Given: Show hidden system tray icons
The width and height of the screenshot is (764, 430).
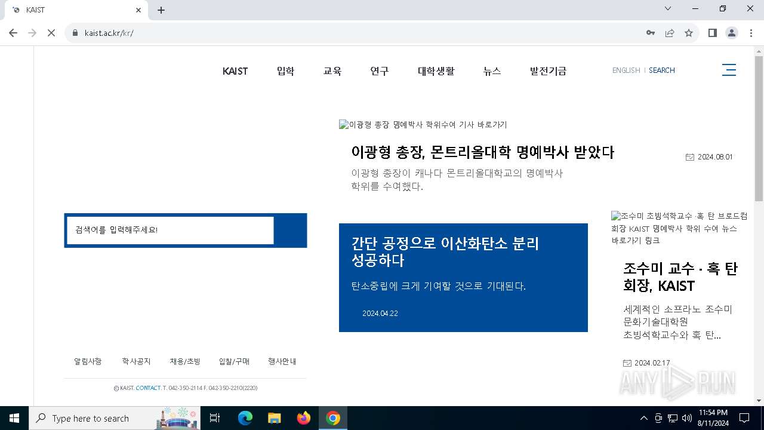Looking at the screenshot, I should (644, 418).
